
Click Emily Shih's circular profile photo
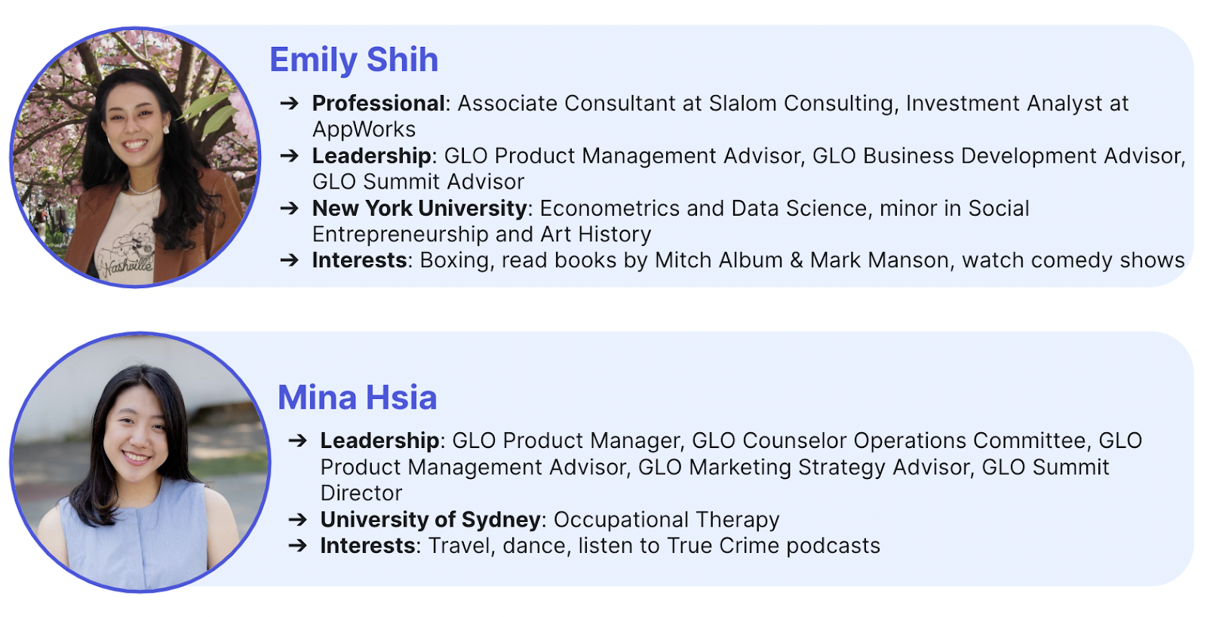(135, 158)
